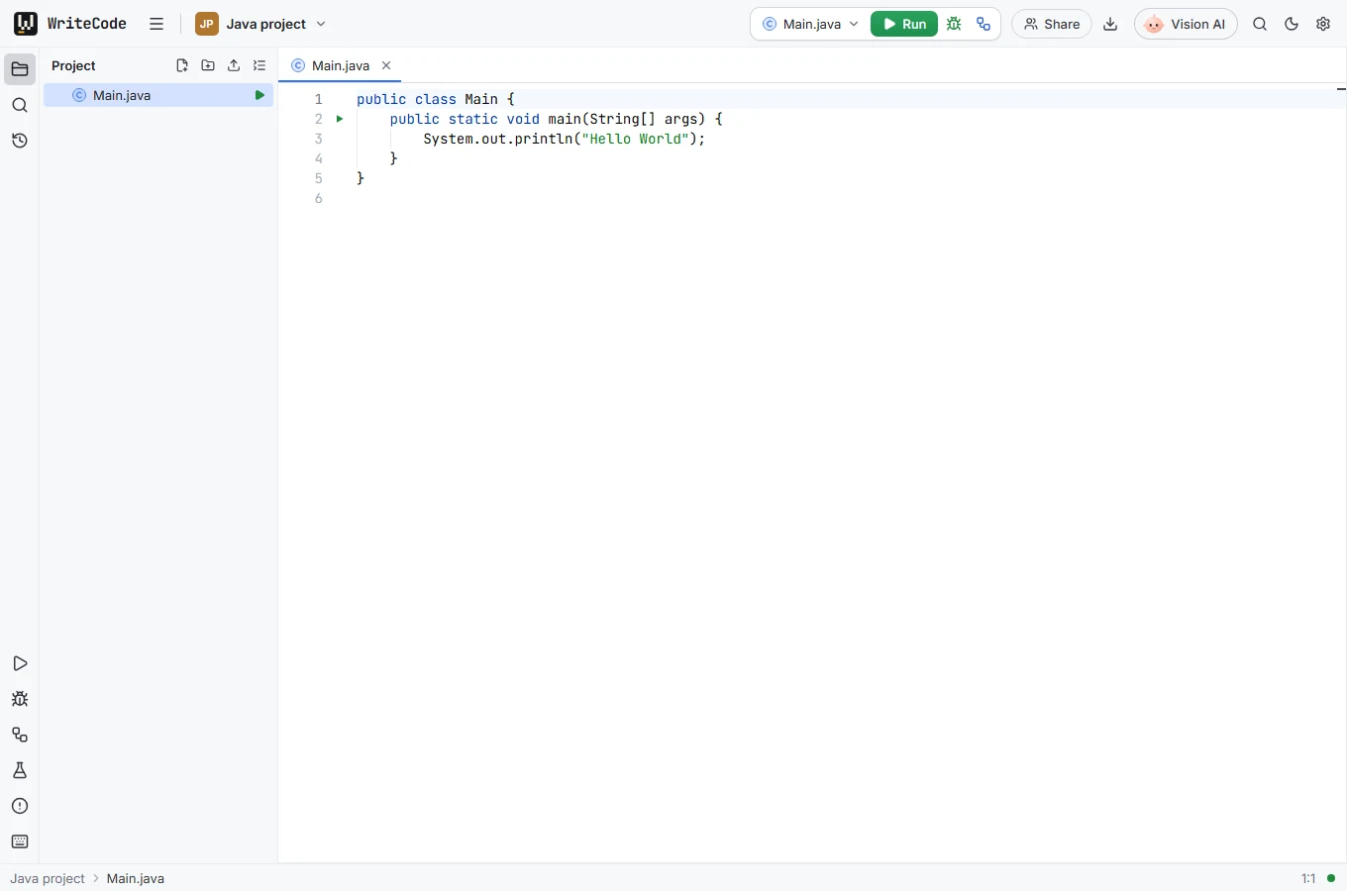1347x891 pixels.
Task: Open the problems panel with the exclamation icon
Action: (x=20, y=806)
